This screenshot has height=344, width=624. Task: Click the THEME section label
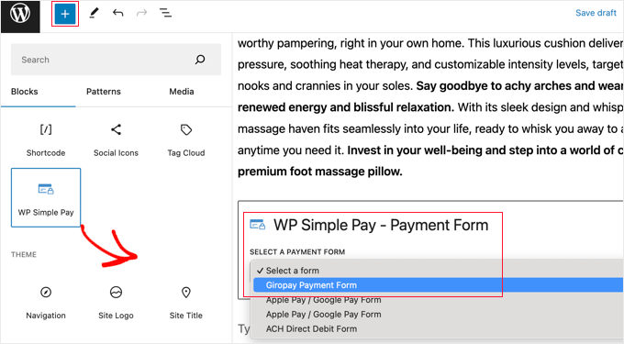(24, 254)
